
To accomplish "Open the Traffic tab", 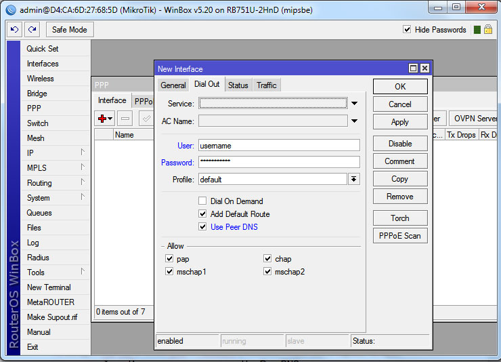I will [267, 85].
